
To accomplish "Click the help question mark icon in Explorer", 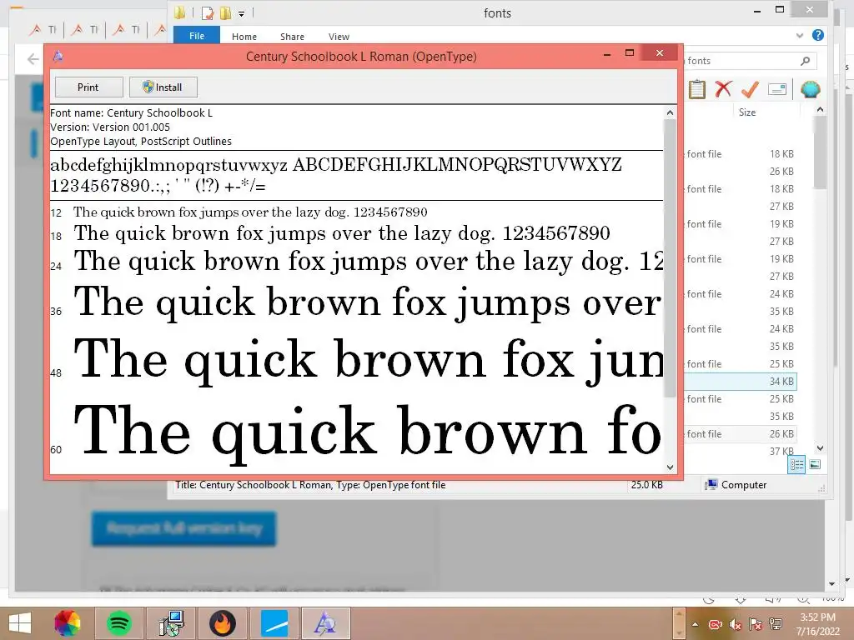I will point(817,35).
